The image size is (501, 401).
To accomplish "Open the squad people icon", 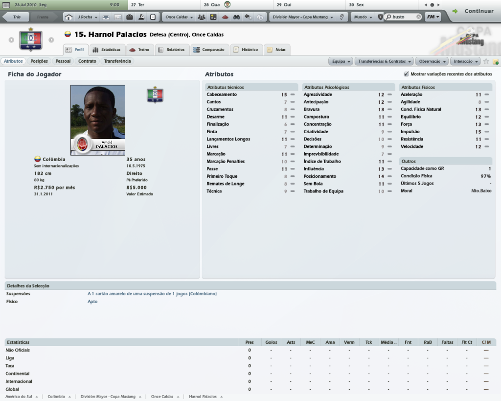I will (201, 17).
